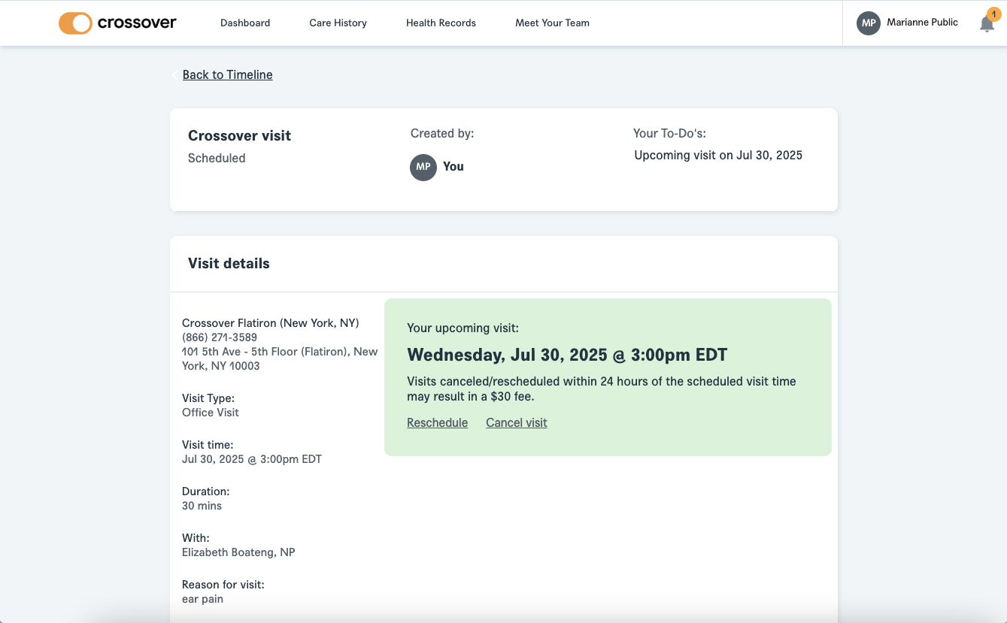Click the Scheduled status text
The width and height of the screenshot is (1007, 623).
click(x=217, y=158)
